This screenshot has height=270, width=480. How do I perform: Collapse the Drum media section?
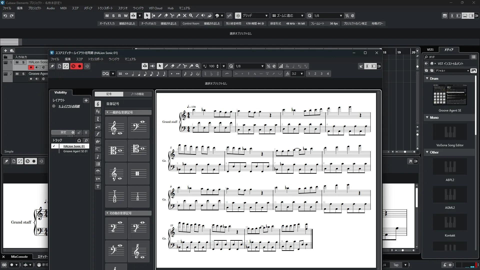pyautogui.click(x=427, y=78)
